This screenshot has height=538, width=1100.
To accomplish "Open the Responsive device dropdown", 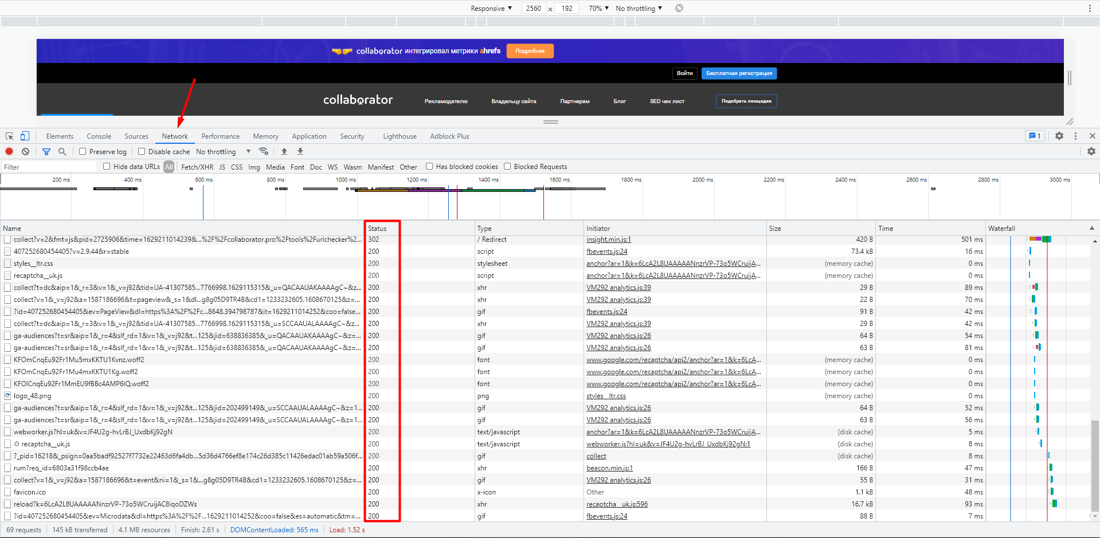I will 491,8.
